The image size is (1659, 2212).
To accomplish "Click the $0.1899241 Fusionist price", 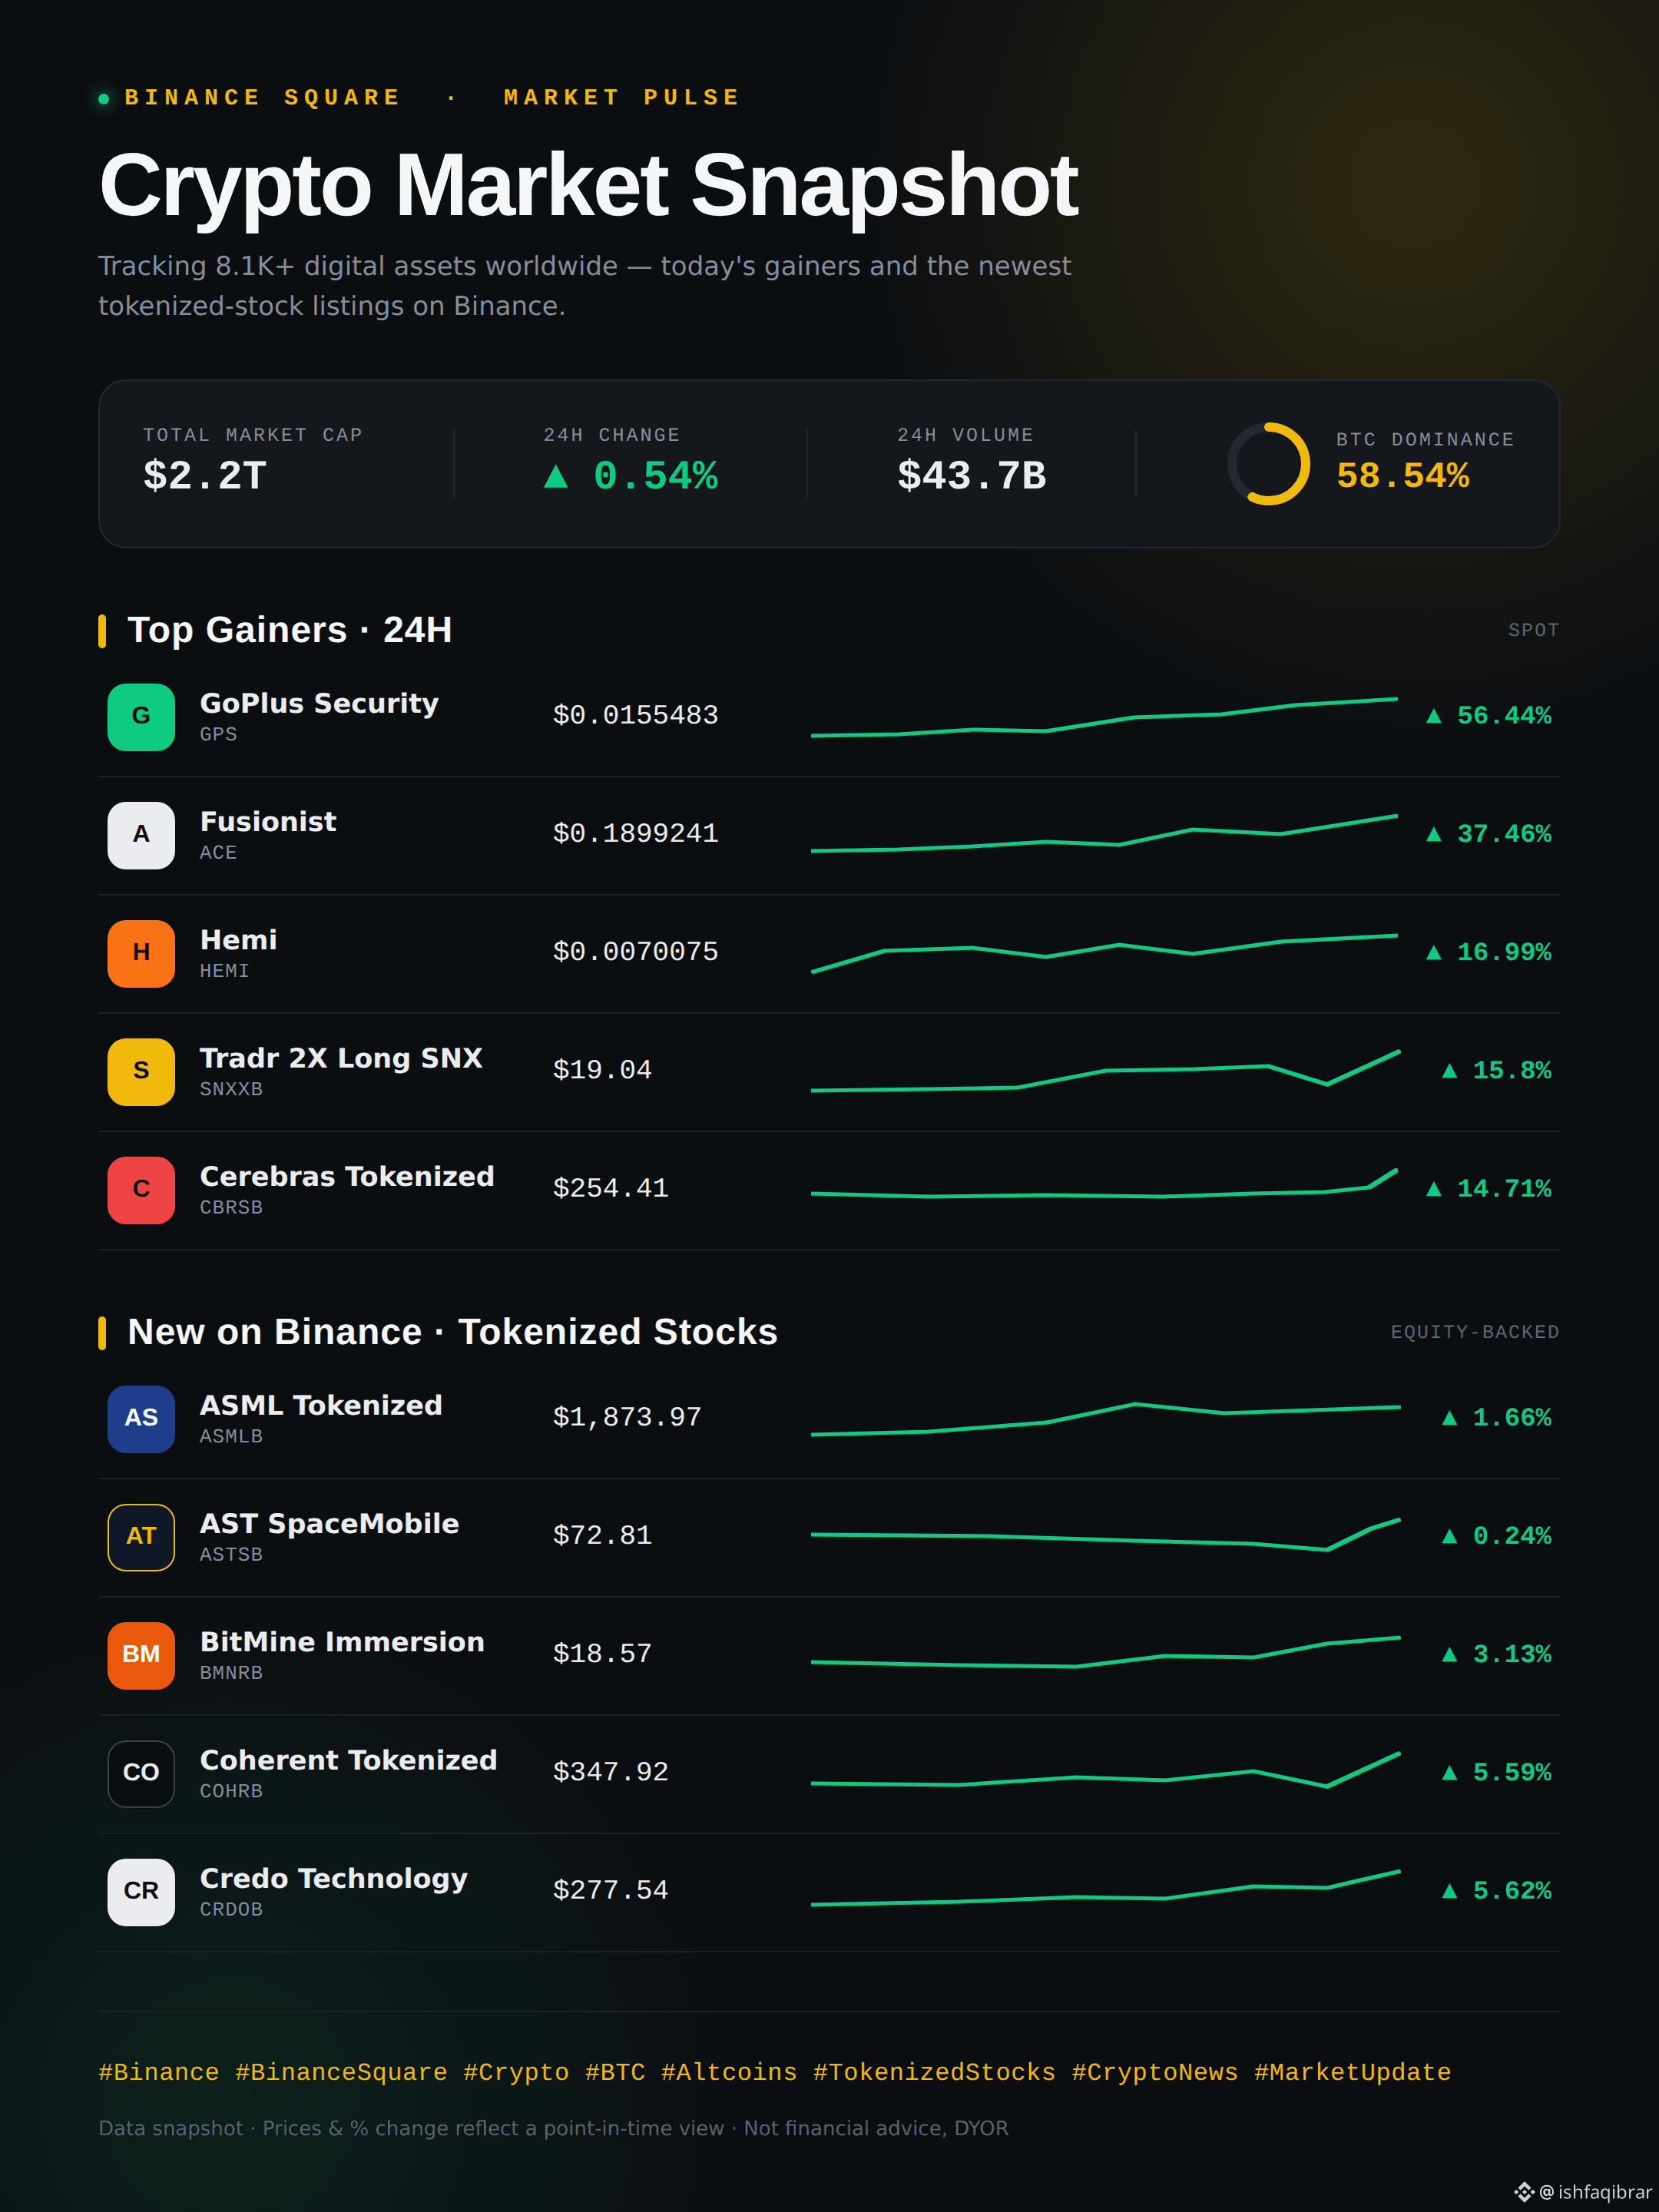I will pyautogui.click(x=636, y=834).
